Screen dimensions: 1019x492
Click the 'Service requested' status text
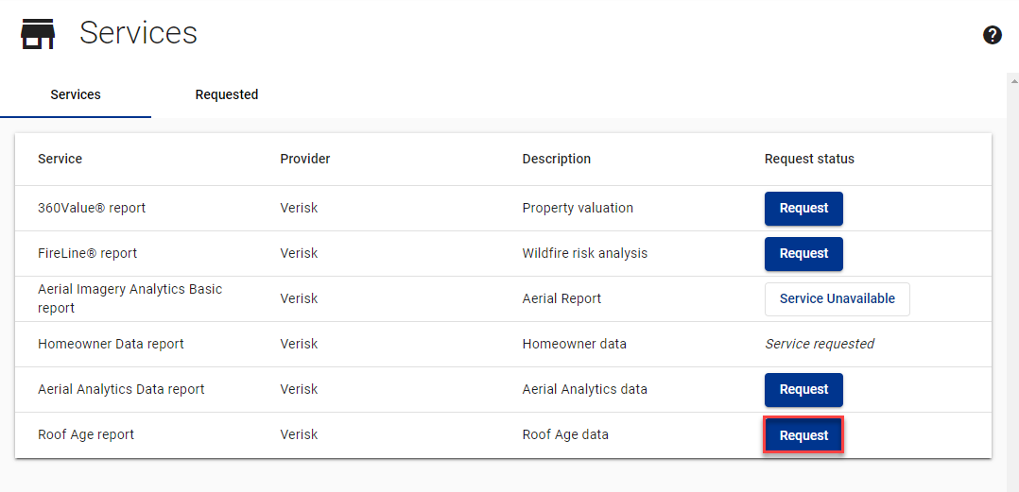coord(820,344)
